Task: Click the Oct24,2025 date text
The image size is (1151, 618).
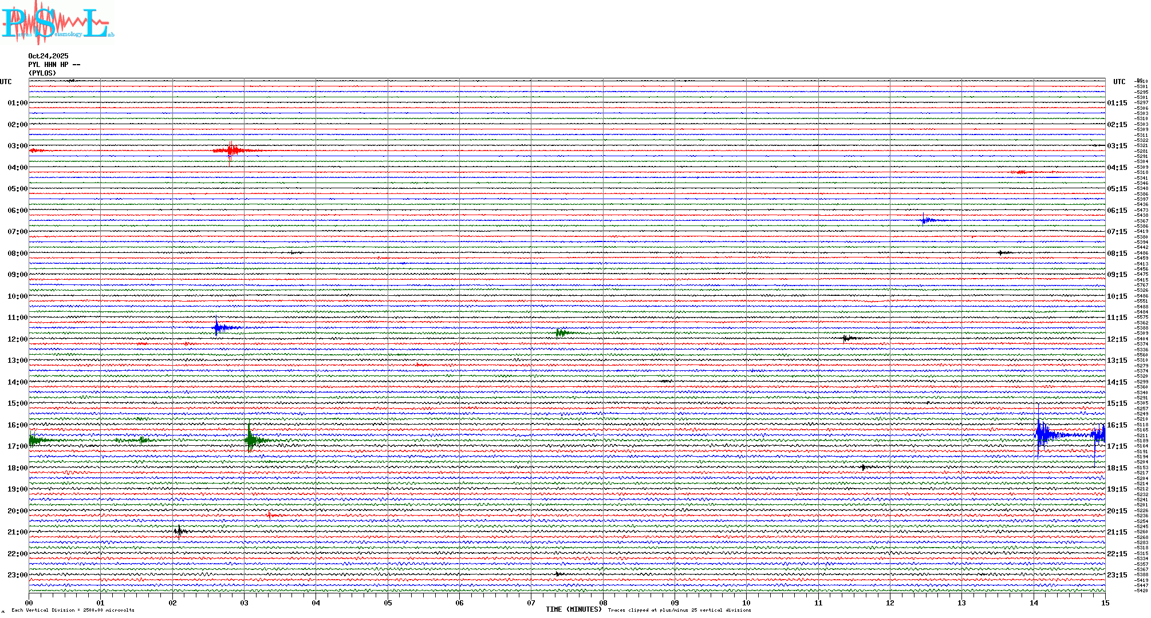Action: tap(48, 56)
